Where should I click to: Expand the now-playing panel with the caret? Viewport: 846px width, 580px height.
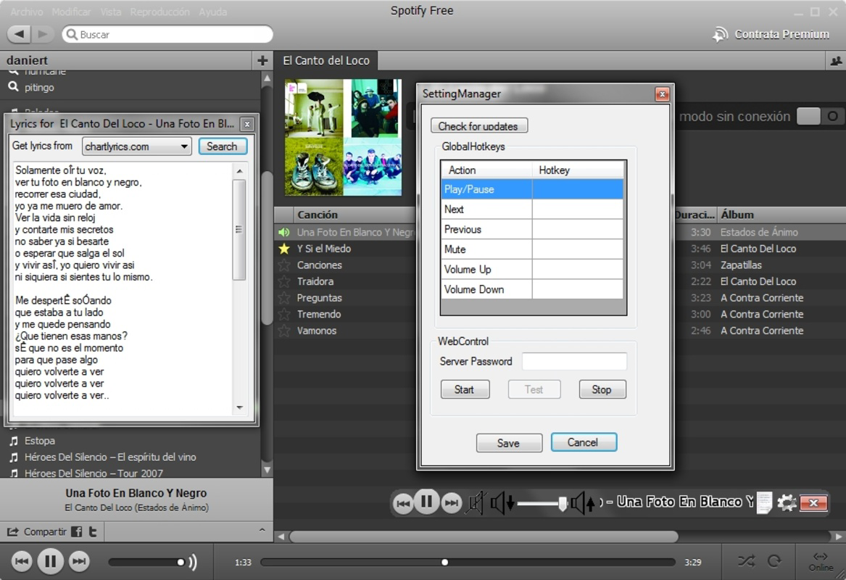[x=262, y=530]
